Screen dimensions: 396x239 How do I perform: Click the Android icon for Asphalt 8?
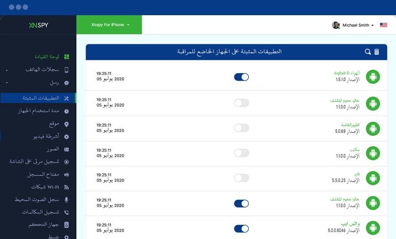pyautogui.click(x=373, y=77)
